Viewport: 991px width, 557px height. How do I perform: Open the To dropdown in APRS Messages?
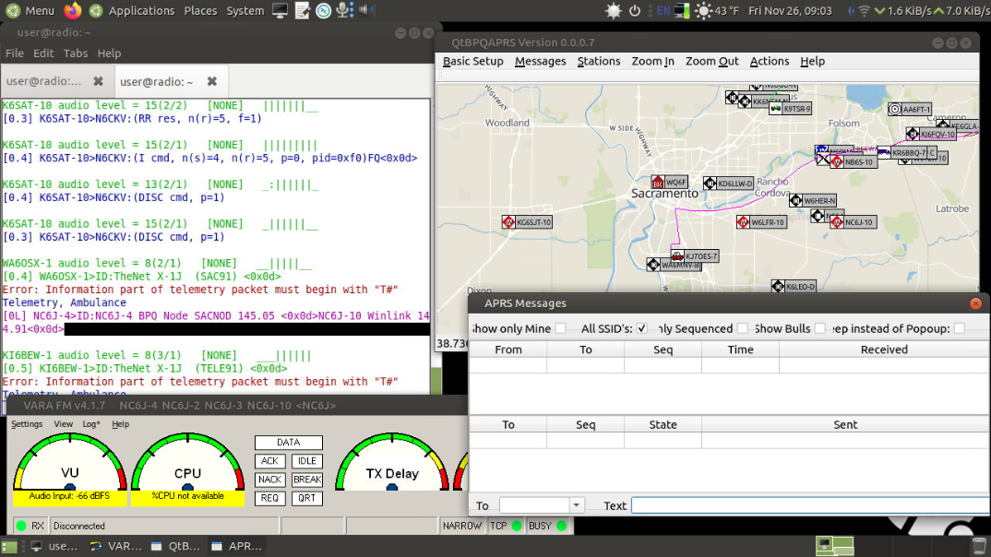pos(575,504)
